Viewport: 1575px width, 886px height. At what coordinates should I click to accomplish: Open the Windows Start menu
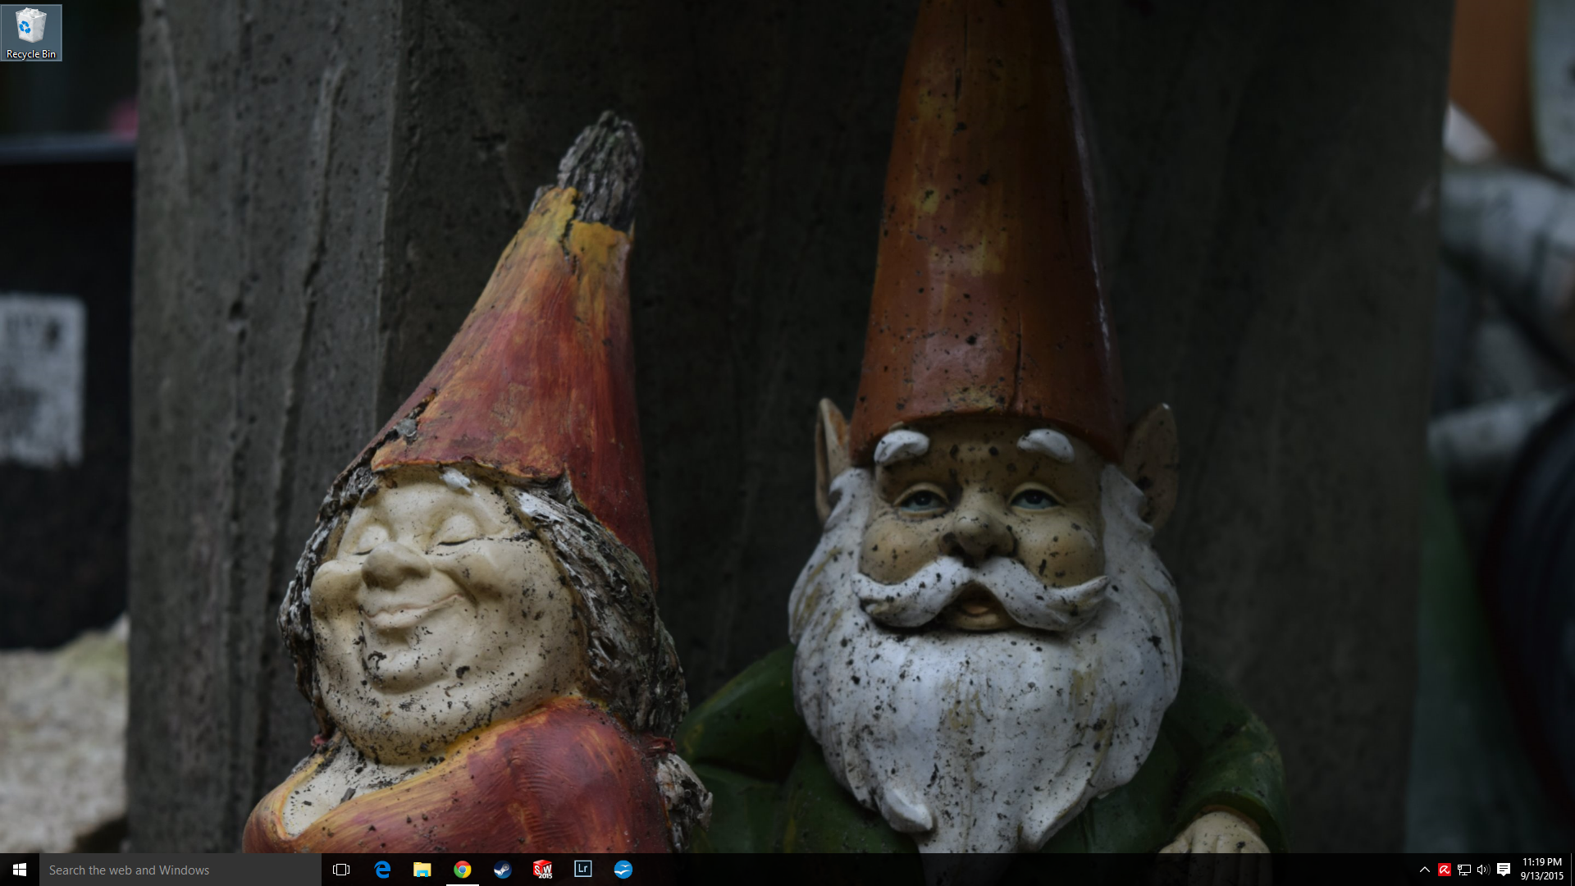pos(20,870)
